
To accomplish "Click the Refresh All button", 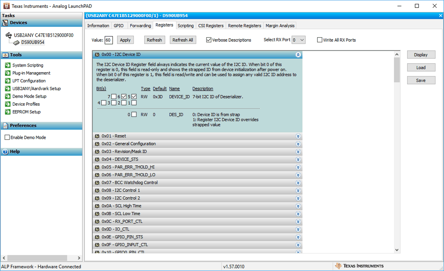I will click(183, 40).
